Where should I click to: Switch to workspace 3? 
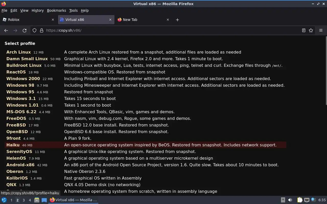click(24, 200)
